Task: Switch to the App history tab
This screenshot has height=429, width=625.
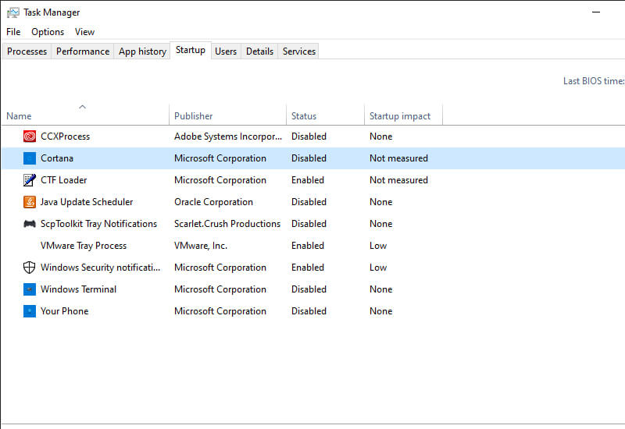Action: pyautogui.click(x=142, y=51)
